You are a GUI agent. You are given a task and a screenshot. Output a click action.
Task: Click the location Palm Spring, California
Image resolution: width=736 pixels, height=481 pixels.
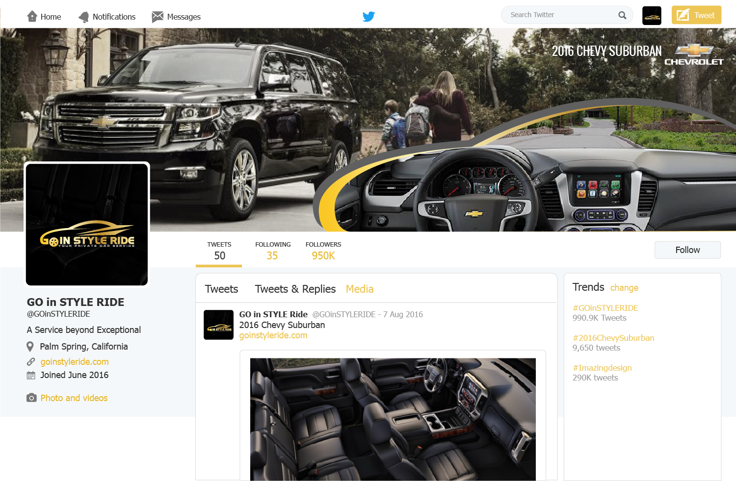tap(84, 347)
